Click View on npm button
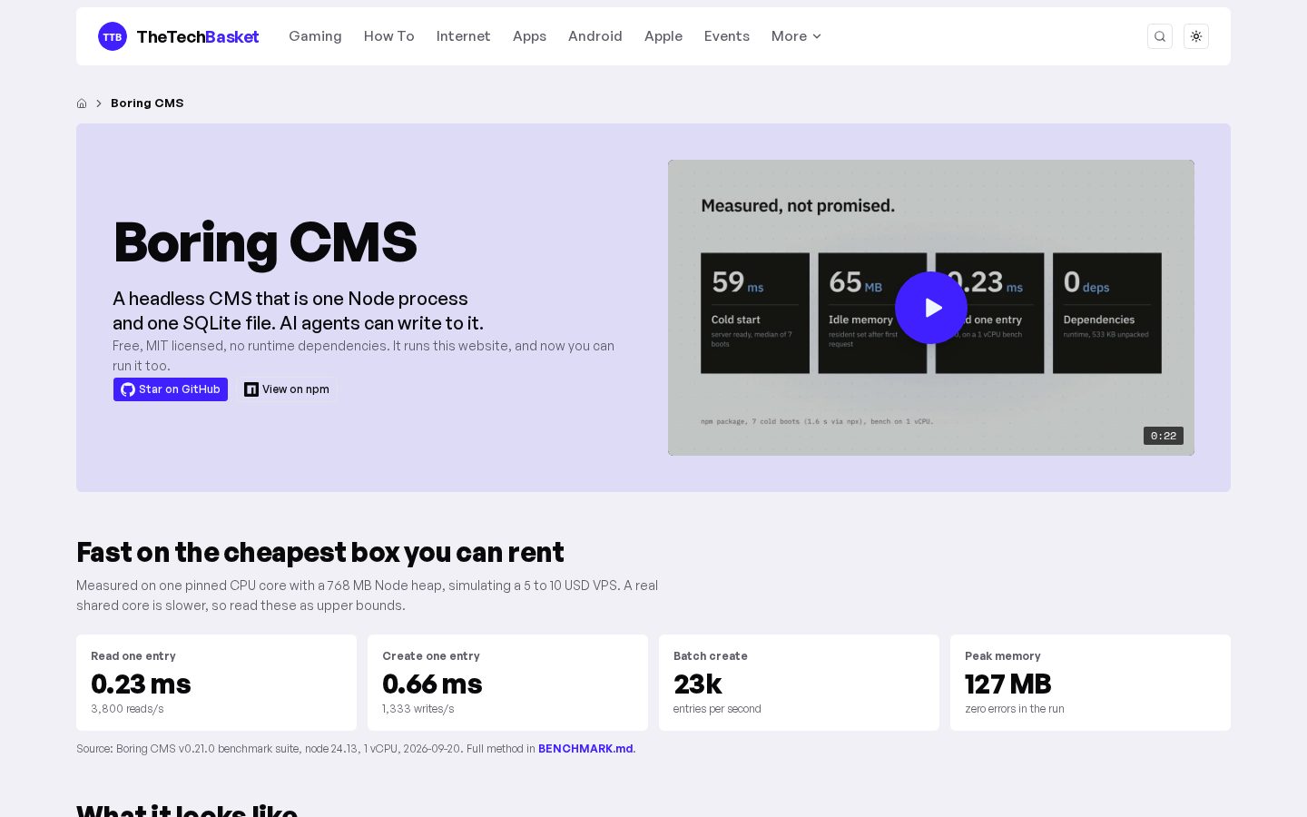The width and height of the screenshot is (1307, 817). click(x=287, y=389)
